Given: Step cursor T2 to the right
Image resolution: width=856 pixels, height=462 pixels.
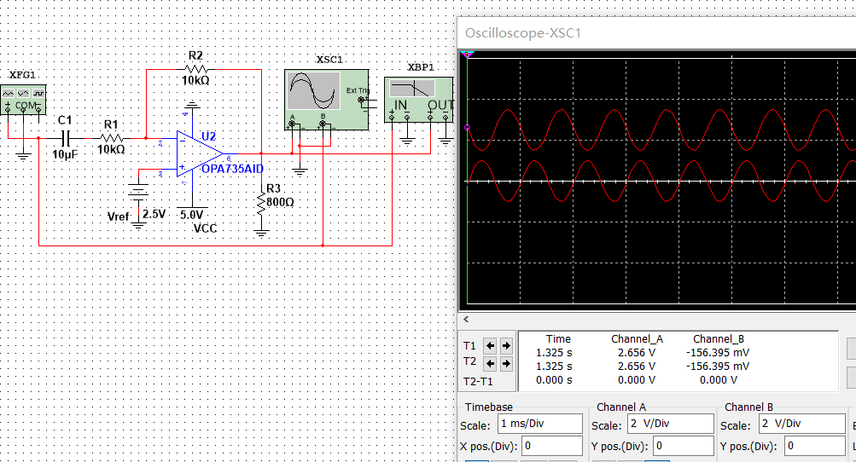Looking at the screenshot, I should pyautogui.click(x=506, y=363).
